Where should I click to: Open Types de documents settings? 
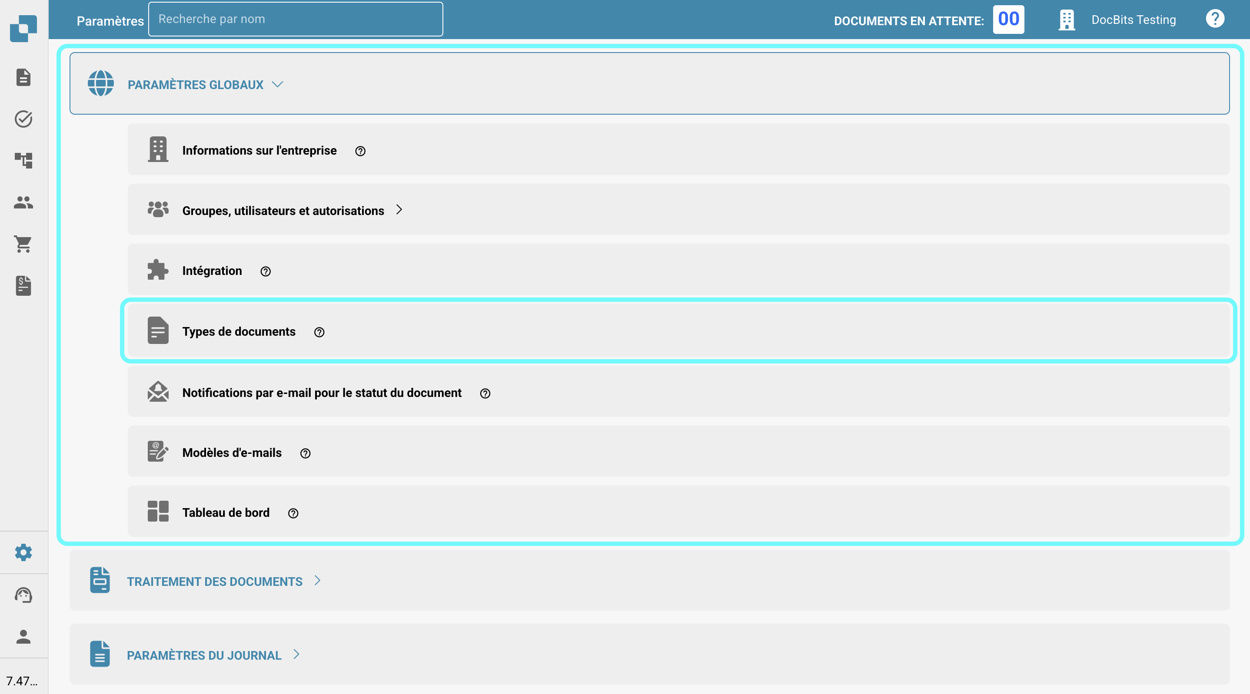pyautogui.click(x=239, y=331)
